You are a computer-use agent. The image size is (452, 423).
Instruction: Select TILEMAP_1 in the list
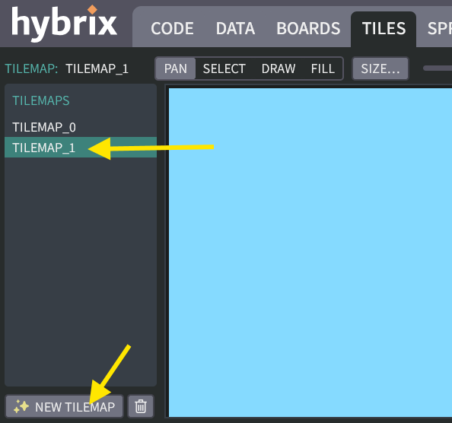[81, 148]
